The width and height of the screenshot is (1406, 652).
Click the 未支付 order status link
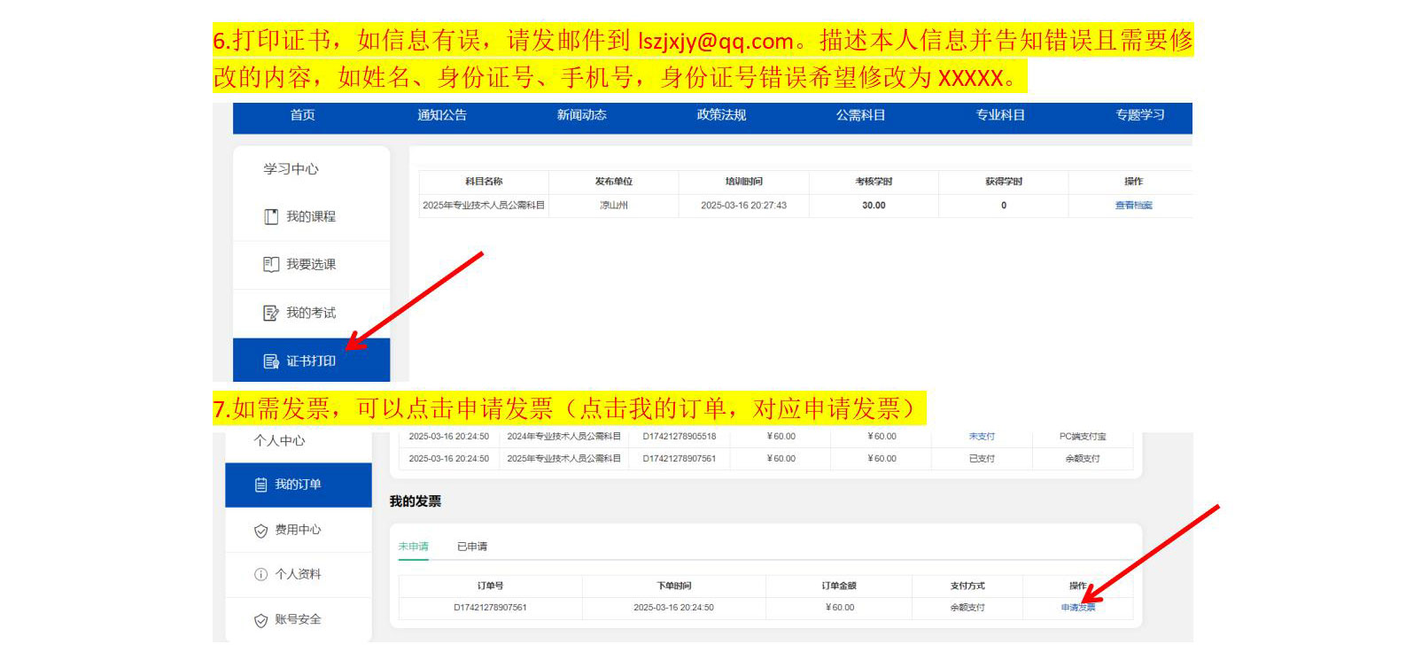click(982, 437)
